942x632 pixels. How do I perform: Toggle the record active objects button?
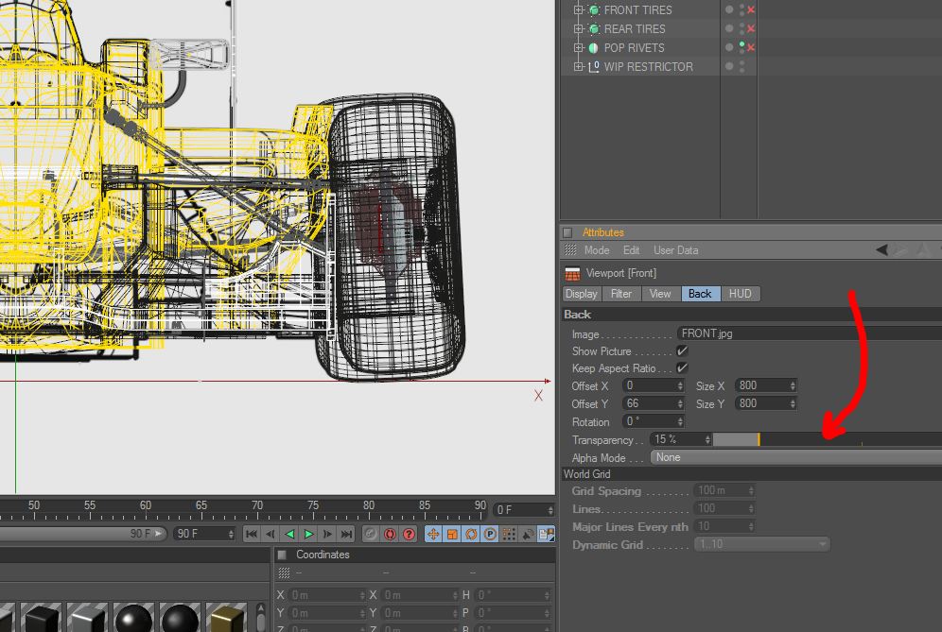(x=370, y=534)
